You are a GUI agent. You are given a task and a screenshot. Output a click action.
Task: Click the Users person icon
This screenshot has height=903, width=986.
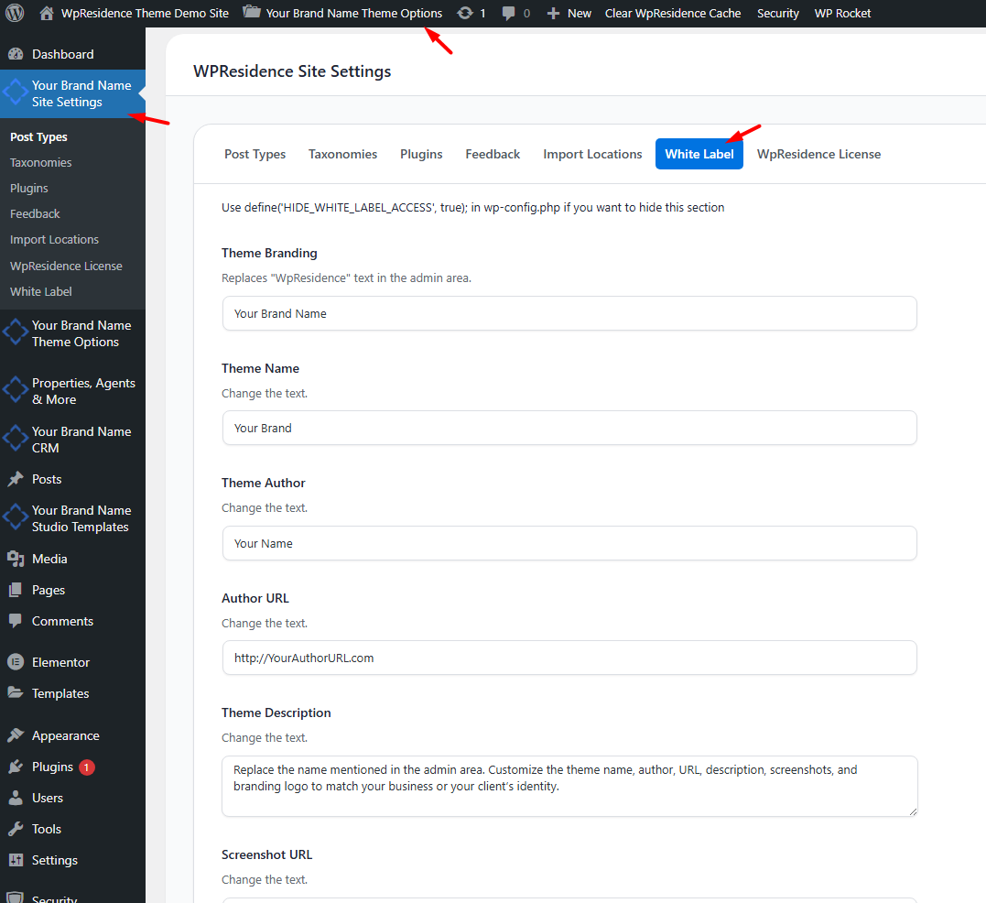pos(16,798)
